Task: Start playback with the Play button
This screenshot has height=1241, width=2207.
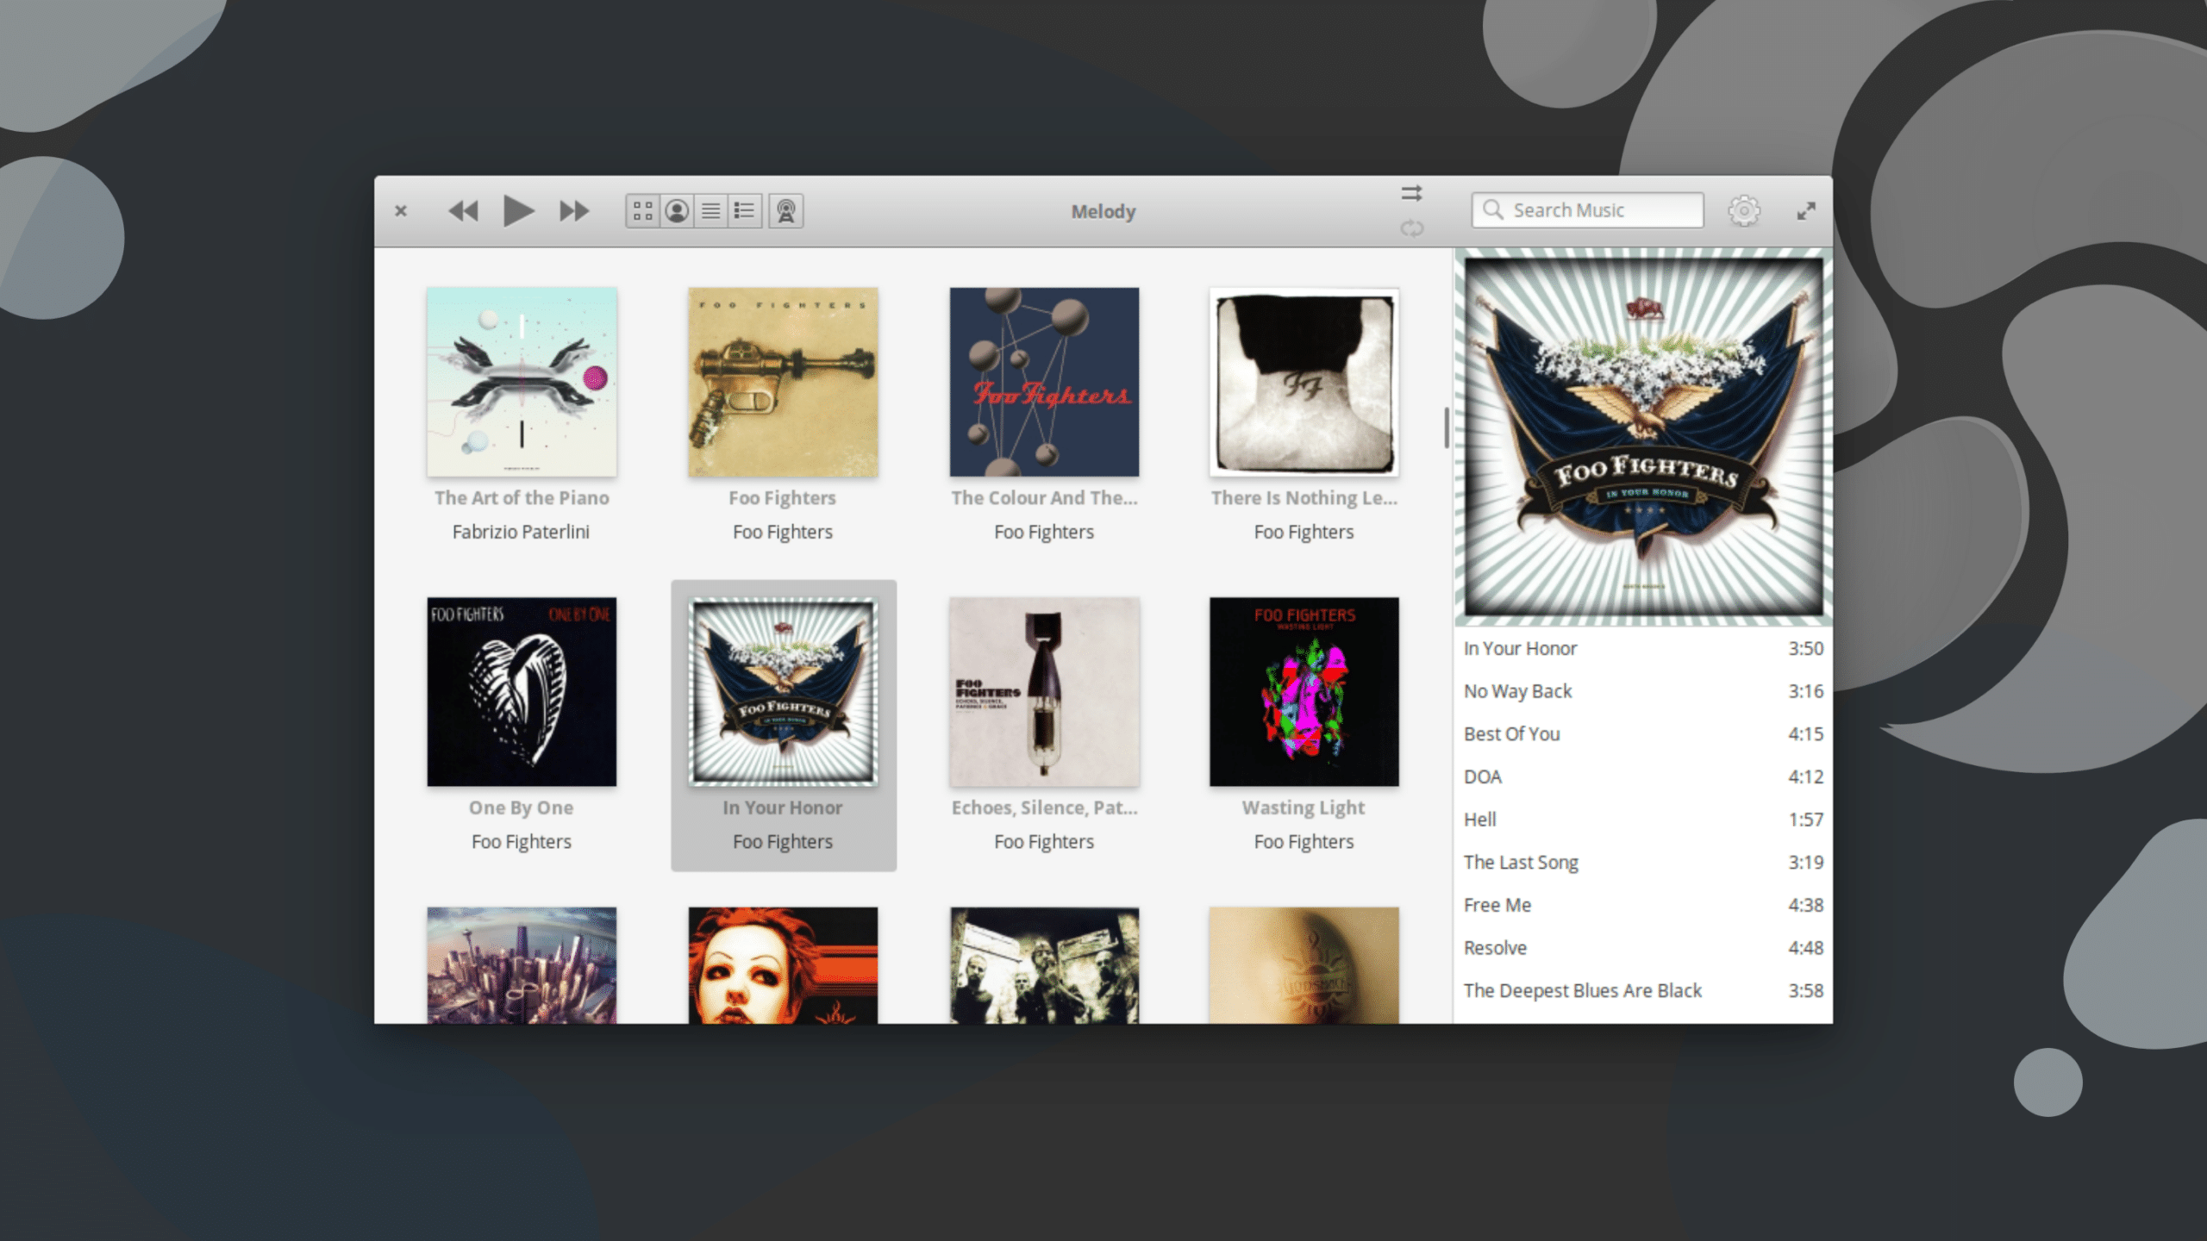Action: tap(518, 211)
